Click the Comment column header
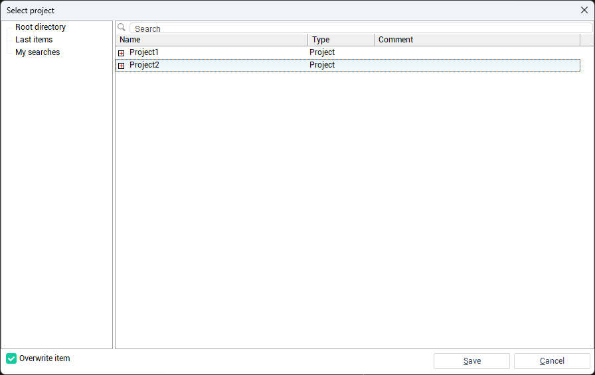Viewport: 595px width, 375px height. pyautogui.click(x=476, y=40)
